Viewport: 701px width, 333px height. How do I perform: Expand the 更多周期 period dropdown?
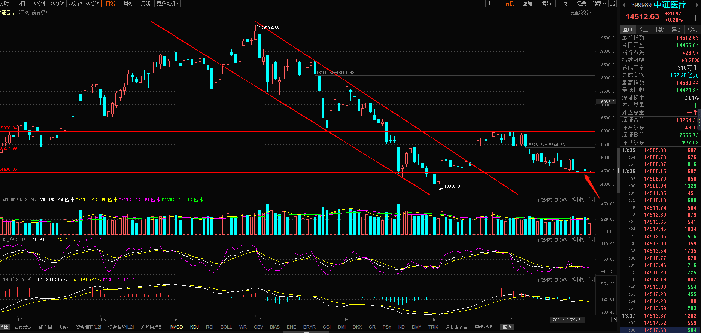point(167,3)
